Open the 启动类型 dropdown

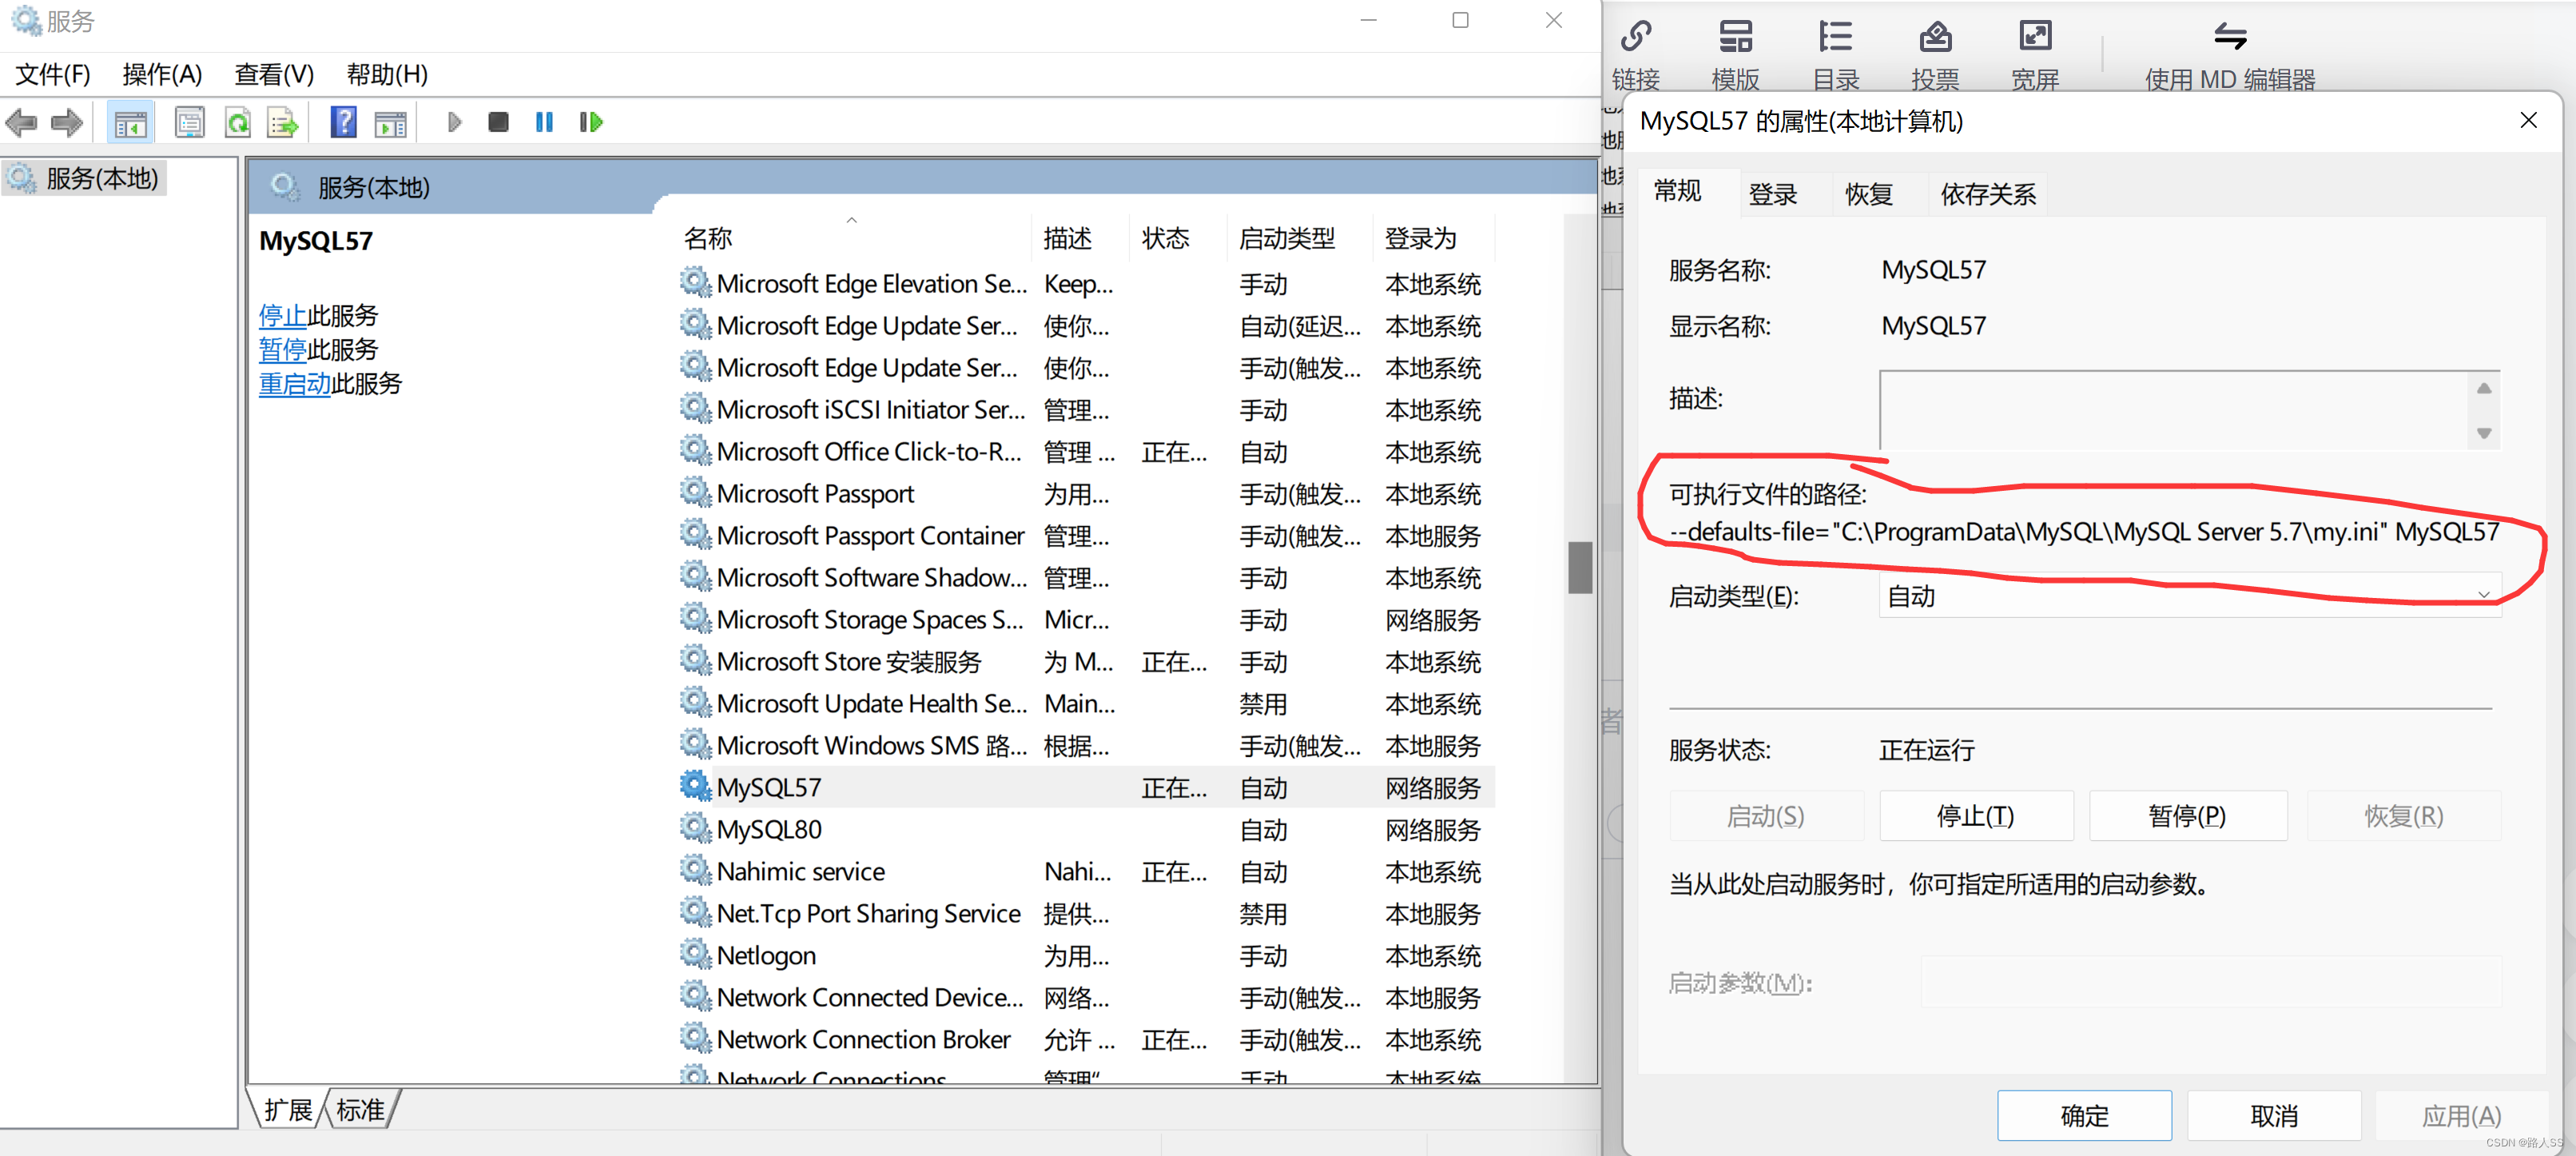click(x=2190, y=596)
